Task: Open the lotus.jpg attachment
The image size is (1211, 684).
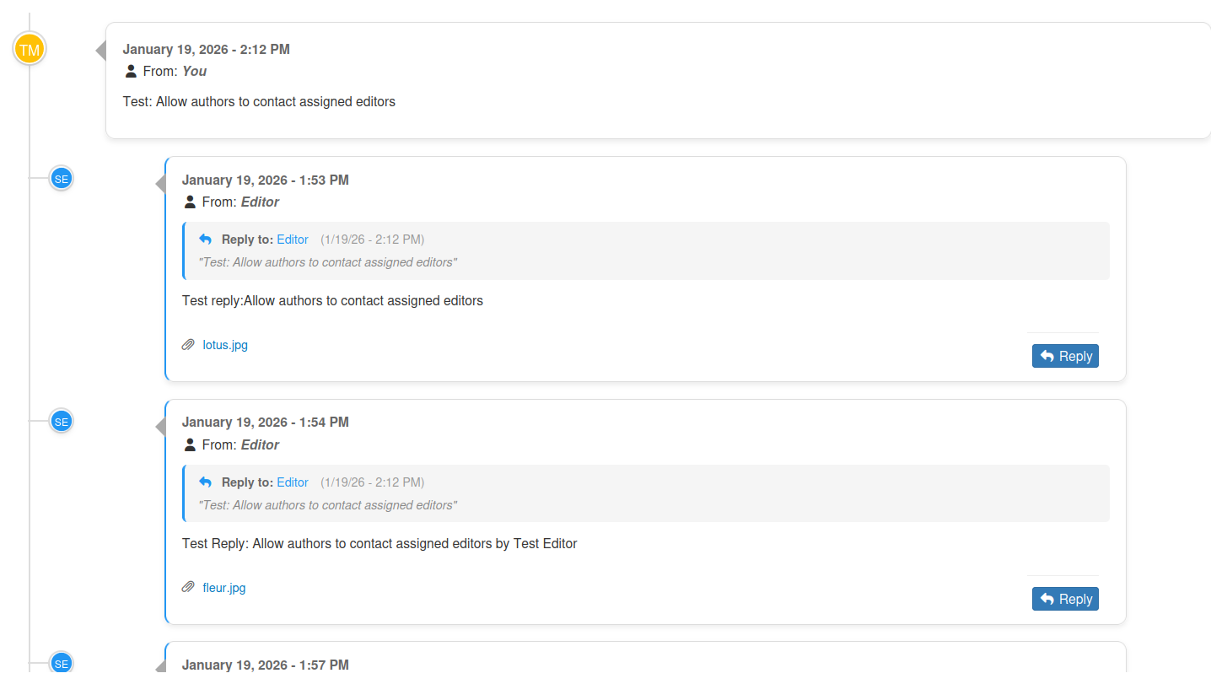Action: [225, 345]
